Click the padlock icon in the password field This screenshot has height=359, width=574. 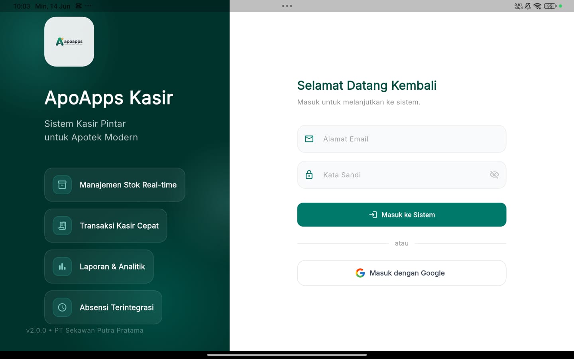(x=309, y=175)
